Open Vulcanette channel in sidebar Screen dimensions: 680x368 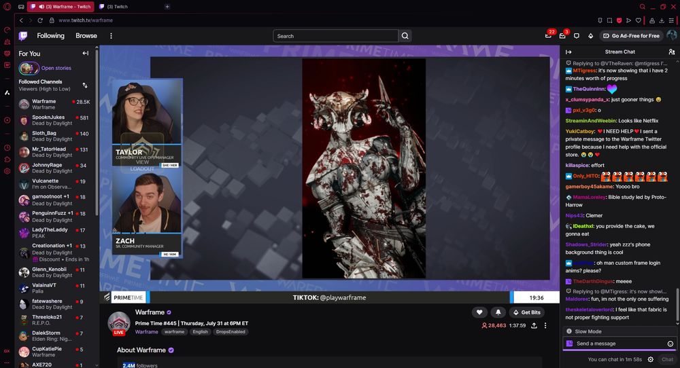coord(54,184)
